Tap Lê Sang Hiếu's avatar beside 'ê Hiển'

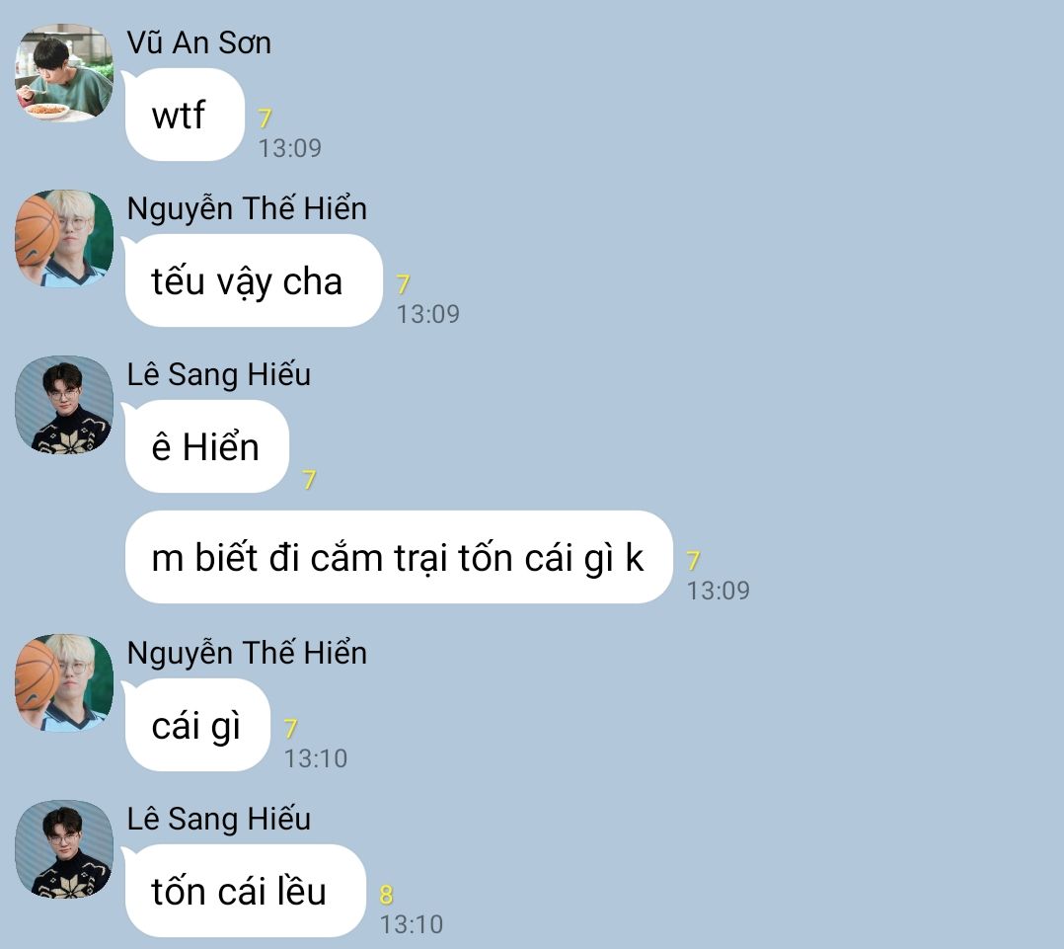pos(64,405)
